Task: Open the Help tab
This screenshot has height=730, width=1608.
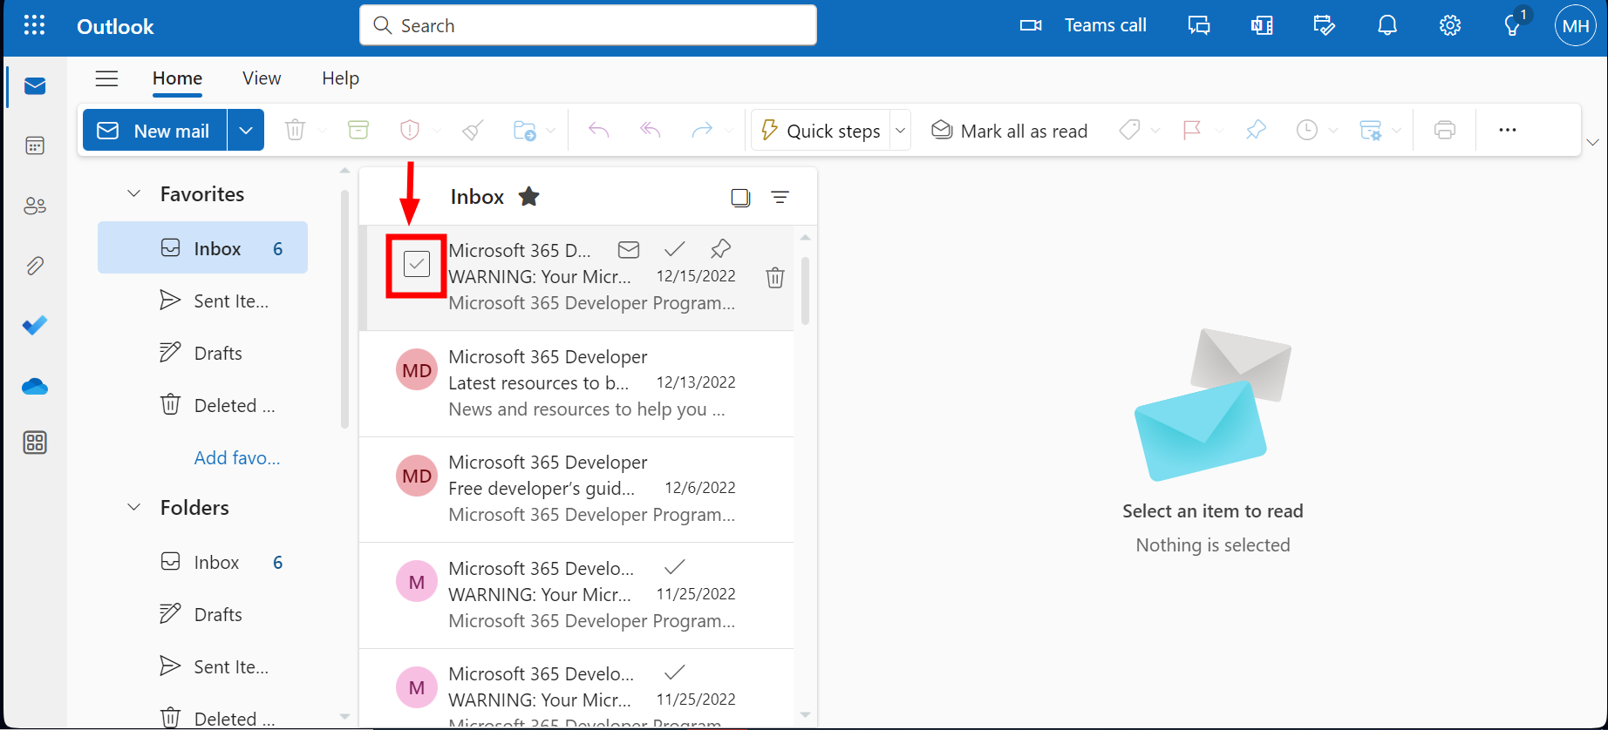Action: 340,78
